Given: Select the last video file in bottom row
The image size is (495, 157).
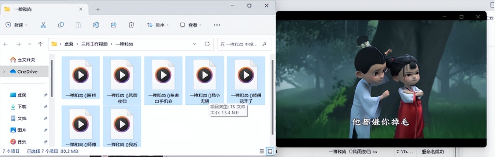Looking at the screenshot, I should coord(122,126).
